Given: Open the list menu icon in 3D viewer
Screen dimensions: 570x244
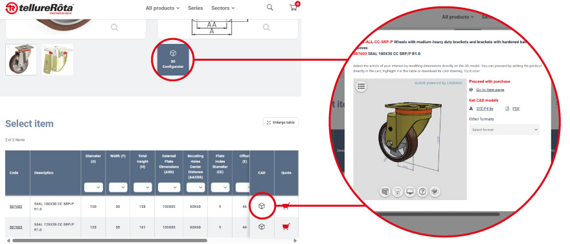Looking at the screenshot, I should (361, 86).
